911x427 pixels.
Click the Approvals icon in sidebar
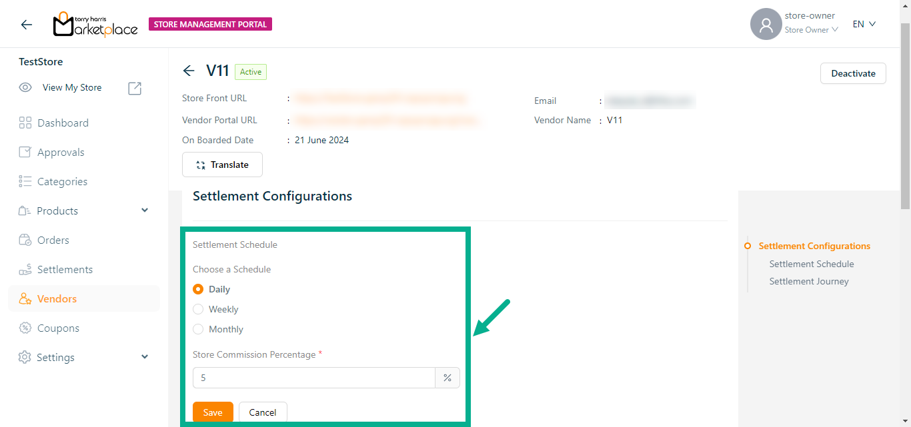pos(25,152)
